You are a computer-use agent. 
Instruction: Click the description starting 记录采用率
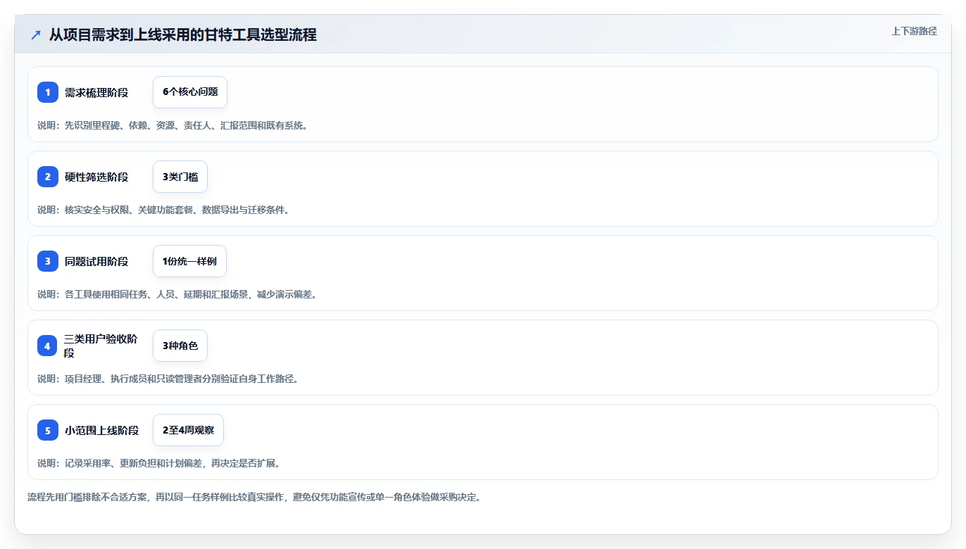[x=159, y=463]
